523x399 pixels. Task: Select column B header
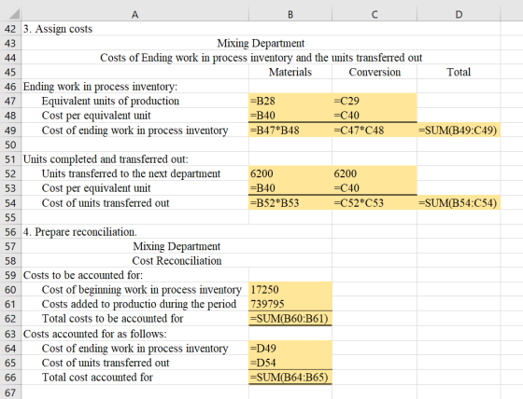(x=290, y=14)
